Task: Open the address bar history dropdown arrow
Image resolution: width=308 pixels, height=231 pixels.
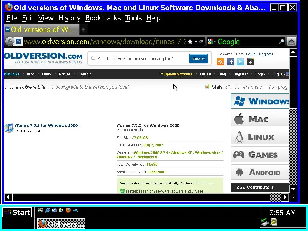Action: click(x=196, y=42)
